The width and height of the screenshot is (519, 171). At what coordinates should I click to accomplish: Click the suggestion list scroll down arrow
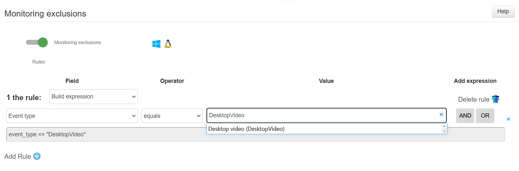pos(444,131)
